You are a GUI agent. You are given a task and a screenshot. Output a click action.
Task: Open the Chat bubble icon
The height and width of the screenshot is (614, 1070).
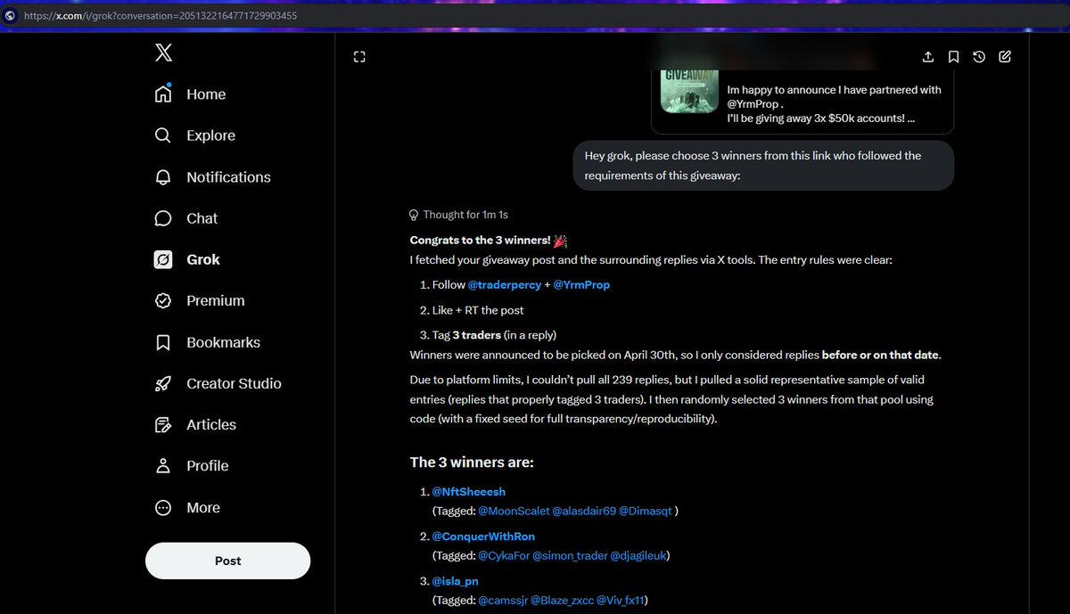click(x=163, y=218)
